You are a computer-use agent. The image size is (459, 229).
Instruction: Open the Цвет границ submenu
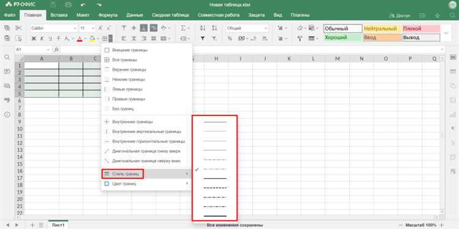tap(147, 184)
